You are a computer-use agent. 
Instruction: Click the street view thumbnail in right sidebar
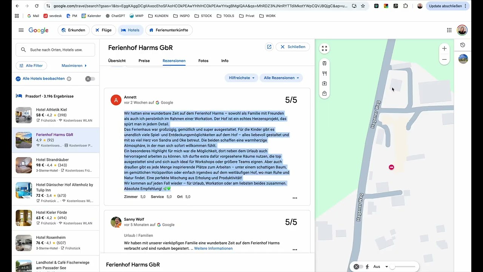pyautogui.click(x=463, y=59)
